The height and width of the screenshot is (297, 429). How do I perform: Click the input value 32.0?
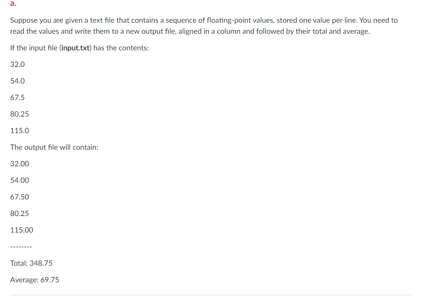[x=18, y=64]
